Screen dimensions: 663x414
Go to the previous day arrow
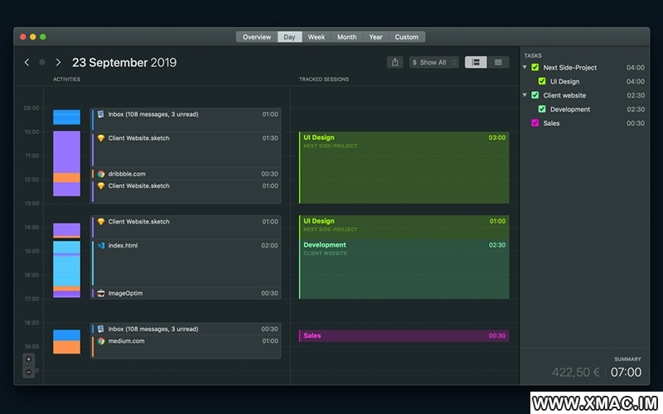(x=27, y=62)
